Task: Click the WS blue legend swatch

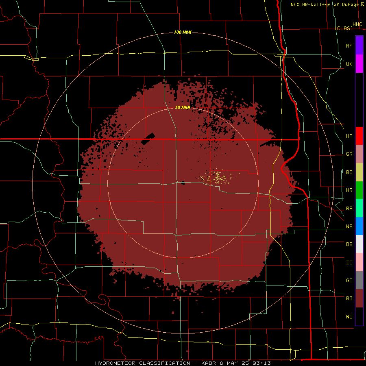Action: [x=359, y=226]
